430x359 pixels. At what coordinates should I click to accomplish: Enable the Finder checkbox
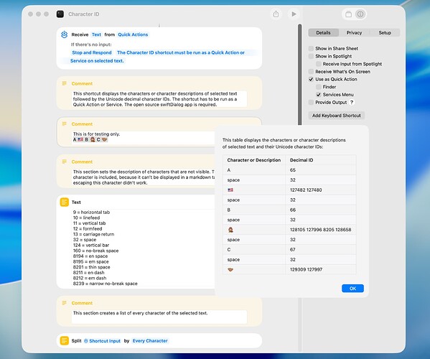(319, 87)
